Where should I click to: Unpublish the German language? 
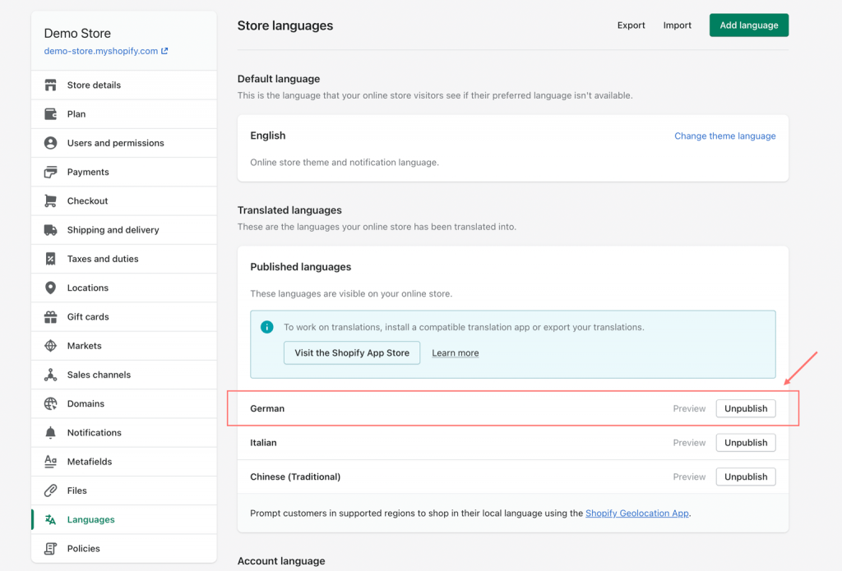click(x=745, y=408)
